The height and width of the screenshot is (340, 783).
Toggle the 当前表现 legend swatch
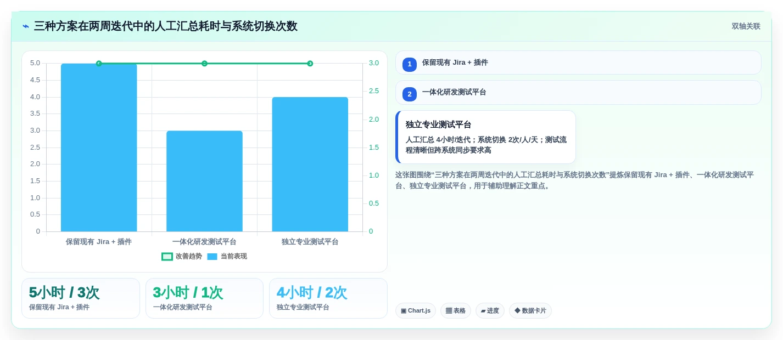pos(212,257)
